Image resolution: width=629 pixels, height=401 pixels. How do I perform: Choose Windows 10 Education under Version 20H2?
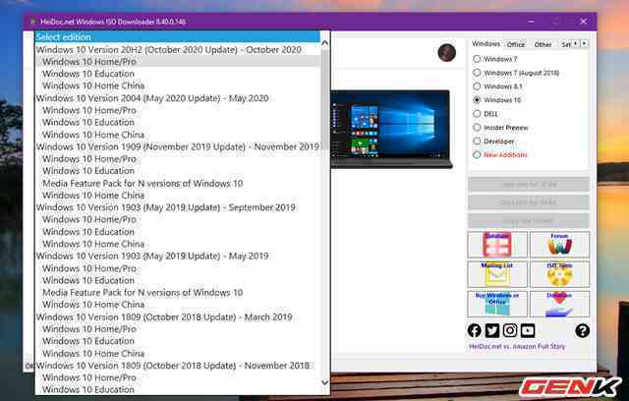[178, 74]
